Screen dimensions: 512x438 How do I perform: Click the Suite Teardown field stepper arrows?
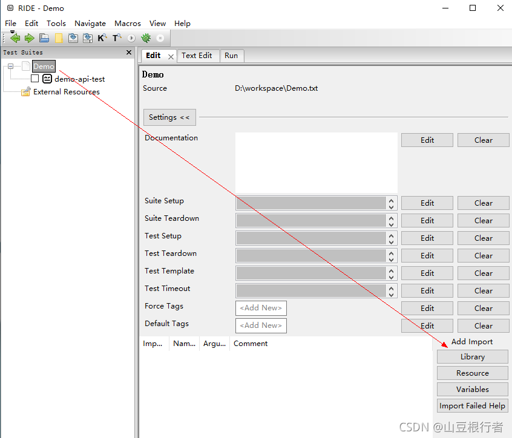click(391, 221)
